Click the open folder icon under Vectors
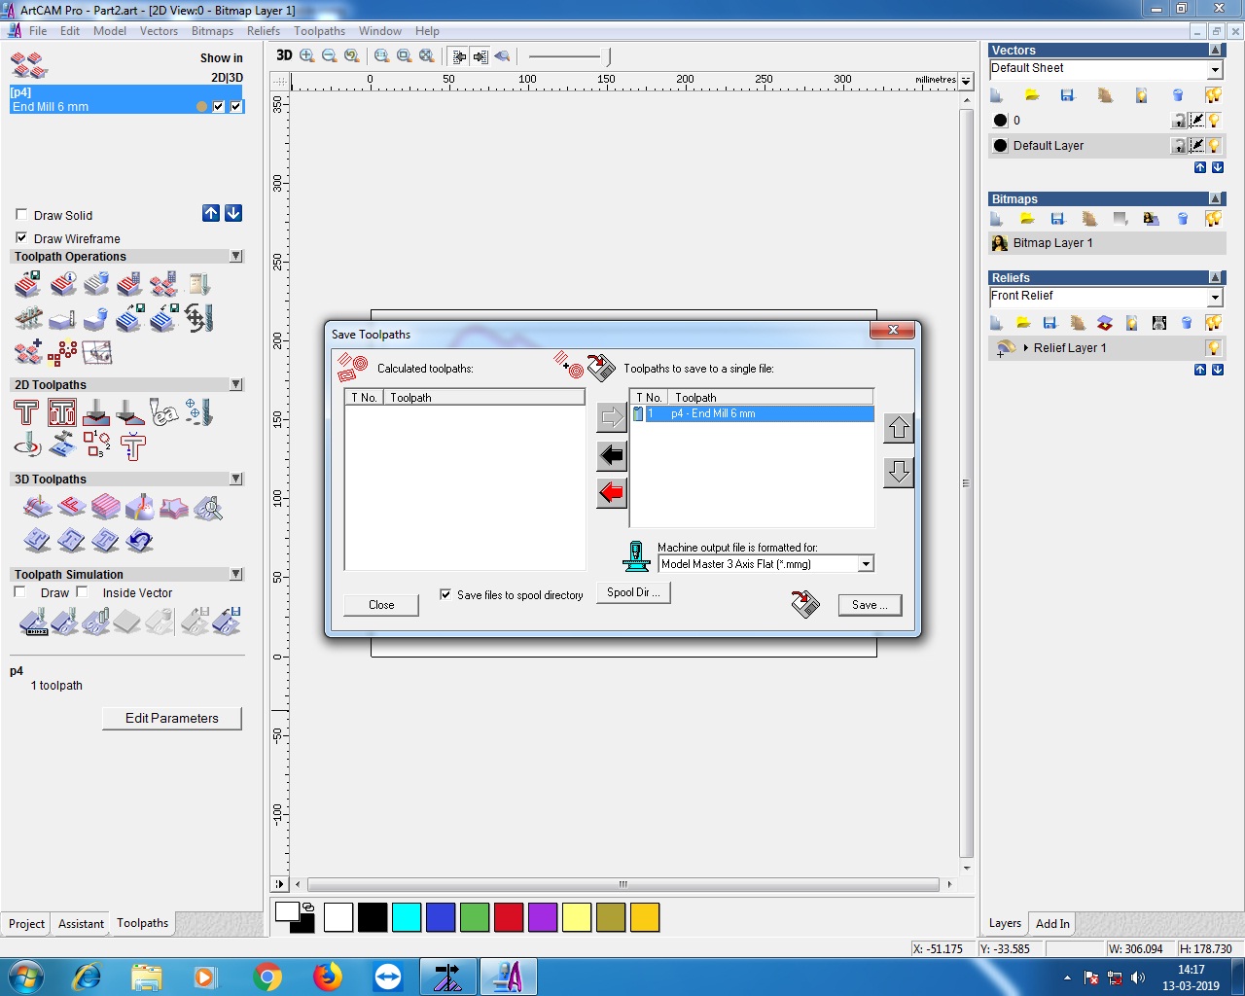Image resolution: width=1245 pixels, height=996 pixels. point(1032,95)
